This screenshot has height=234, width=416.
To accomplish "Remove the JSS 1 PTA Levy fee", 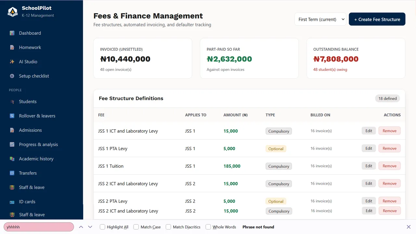I will 389,149.
